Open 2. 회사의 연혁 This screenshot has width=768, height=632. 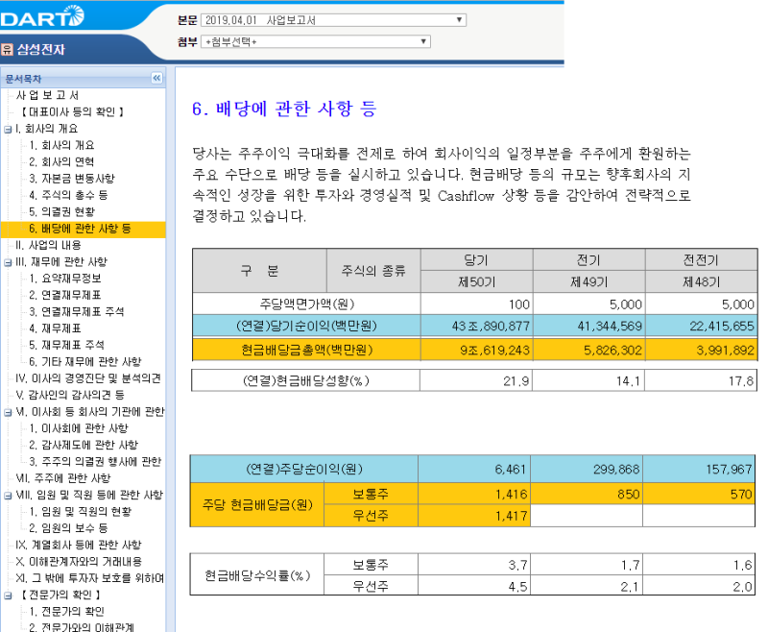(x=61, y=161)
